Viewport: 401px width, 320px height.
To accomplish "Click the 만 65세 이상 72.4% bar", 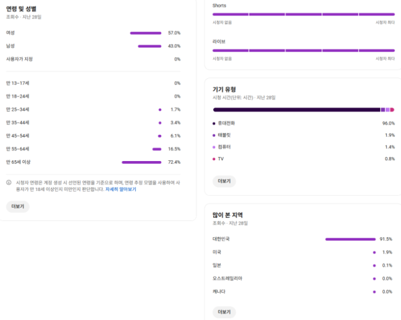I will [x=142, y=162].
